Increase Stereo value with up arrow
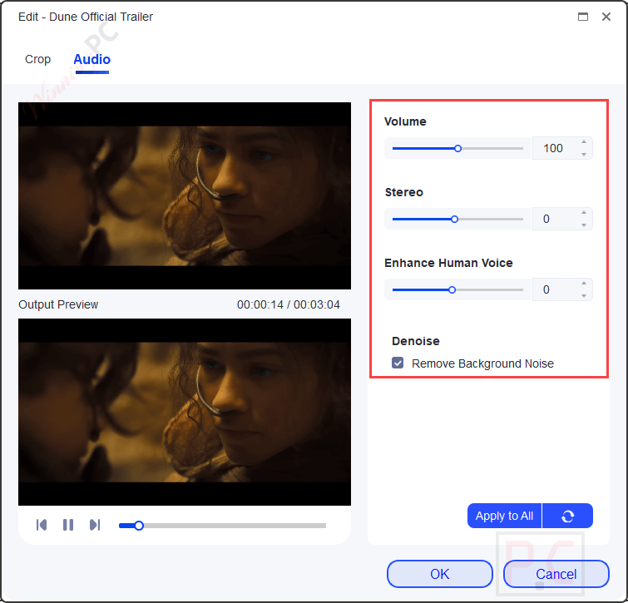Viewport: 628px width, 603px height. 584,213
